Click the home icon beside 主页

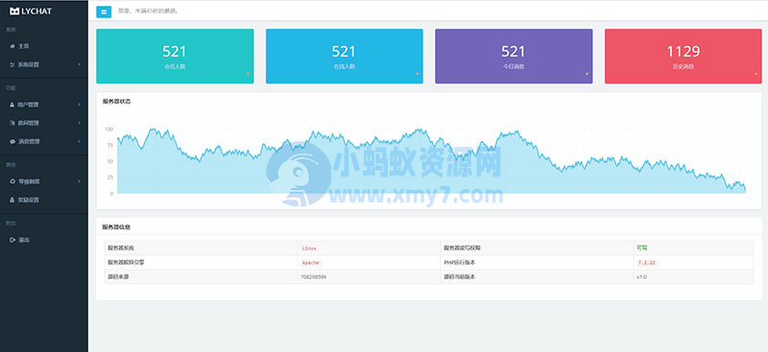tap(12, 46)
